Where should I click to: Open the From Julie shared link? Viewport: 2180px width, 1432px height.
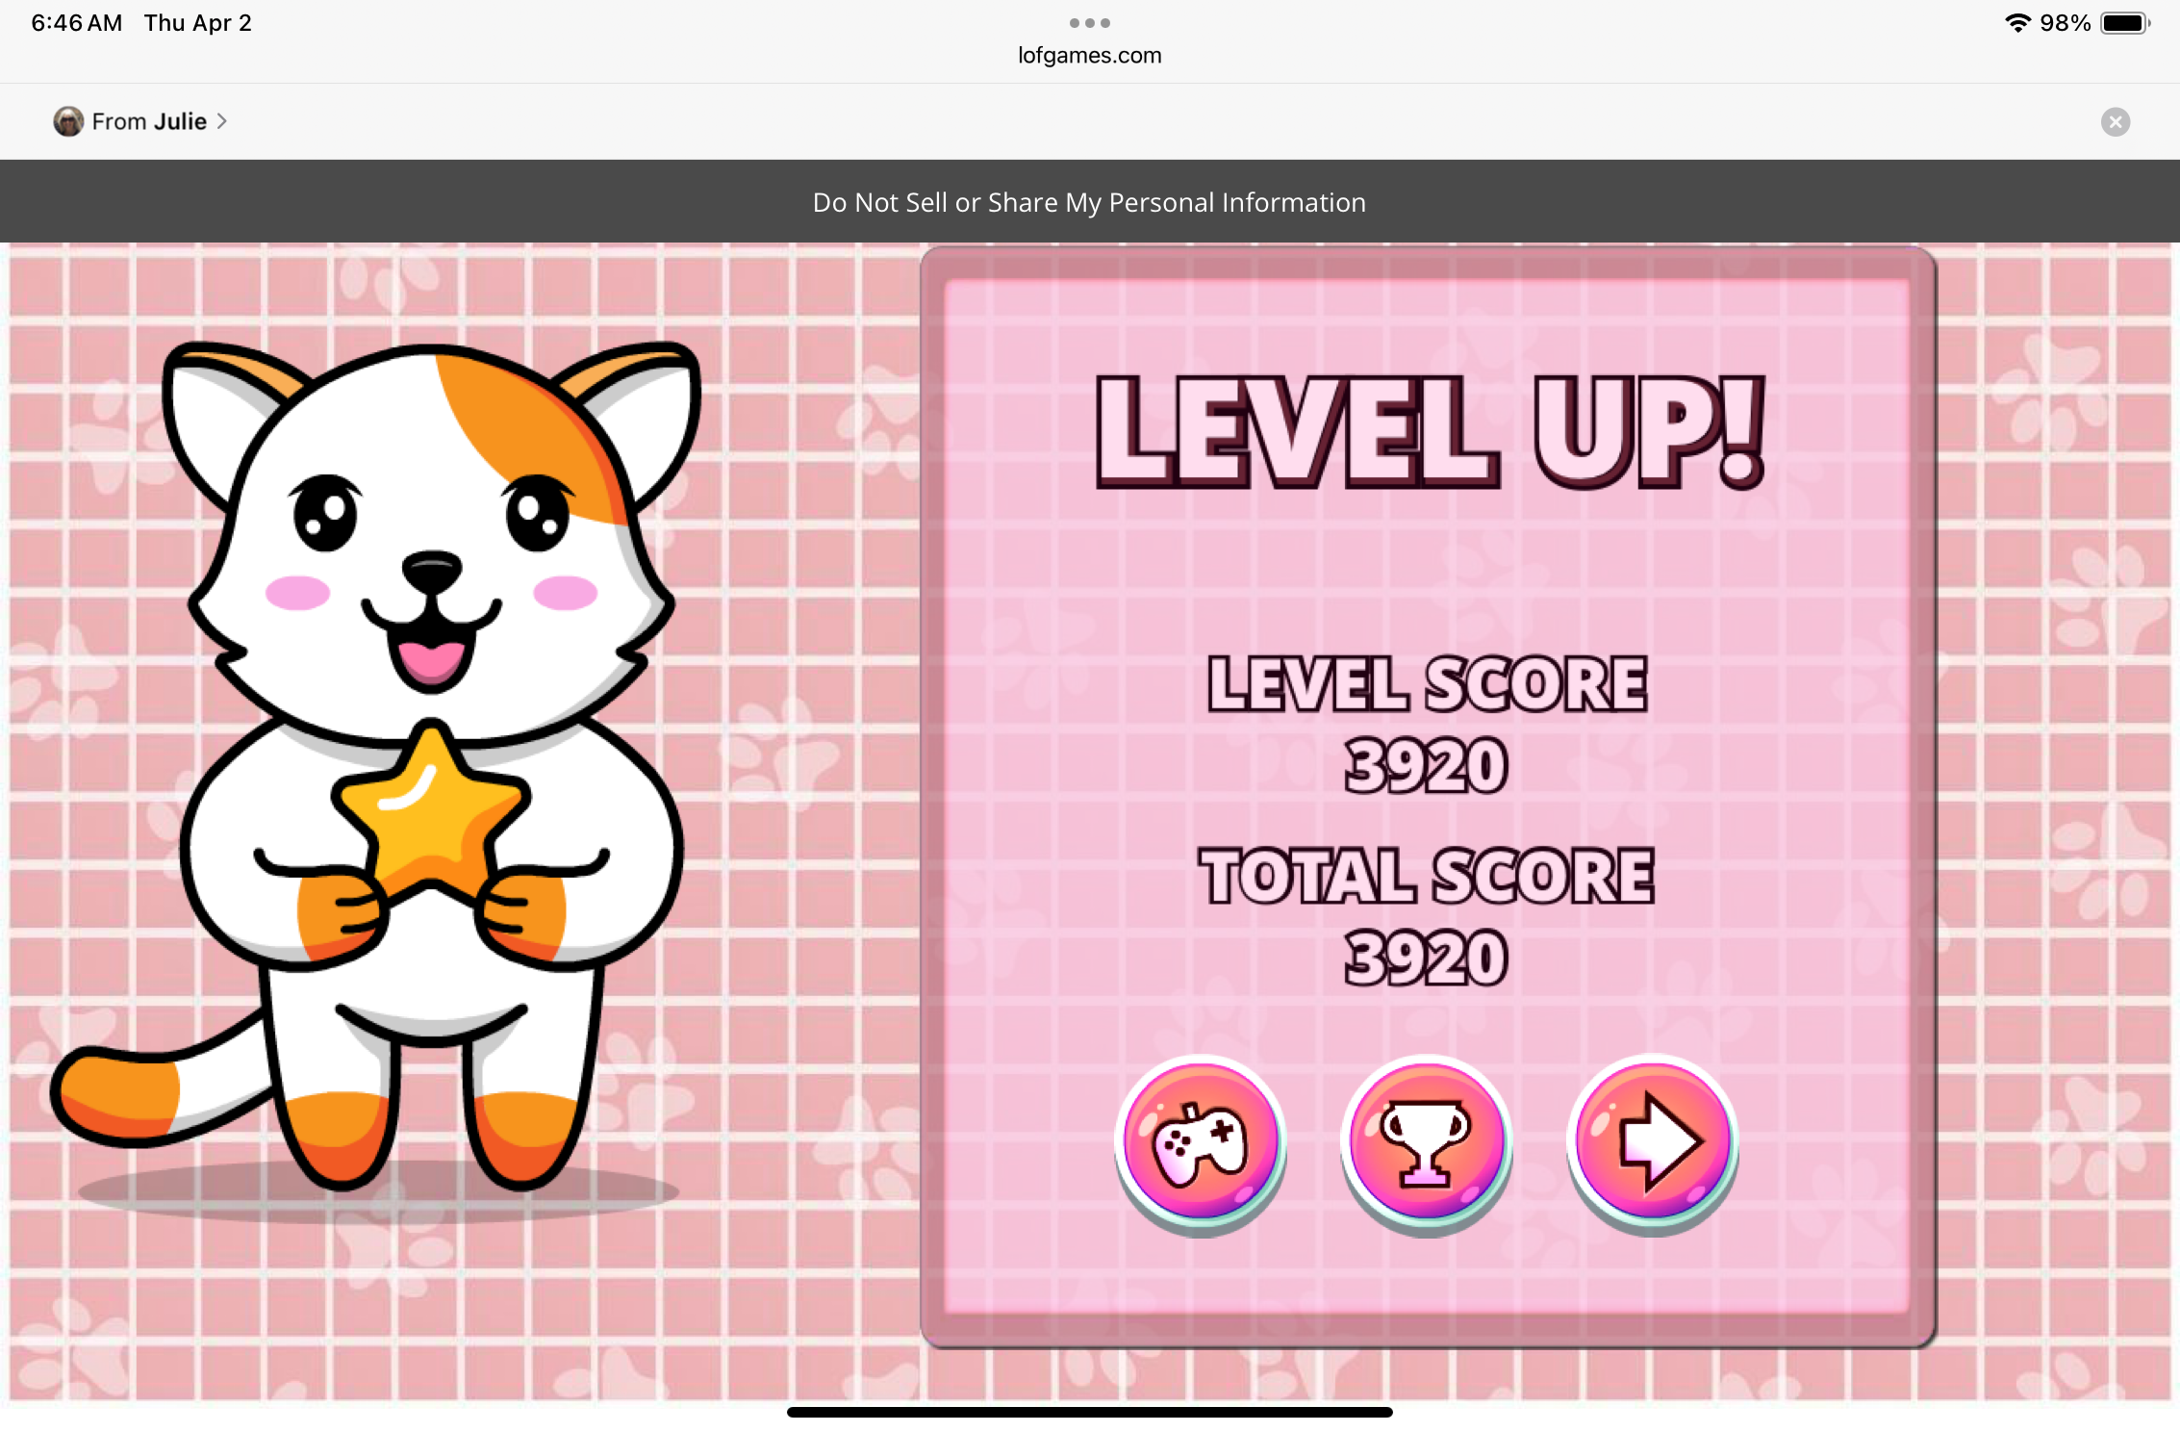(149, 121)
